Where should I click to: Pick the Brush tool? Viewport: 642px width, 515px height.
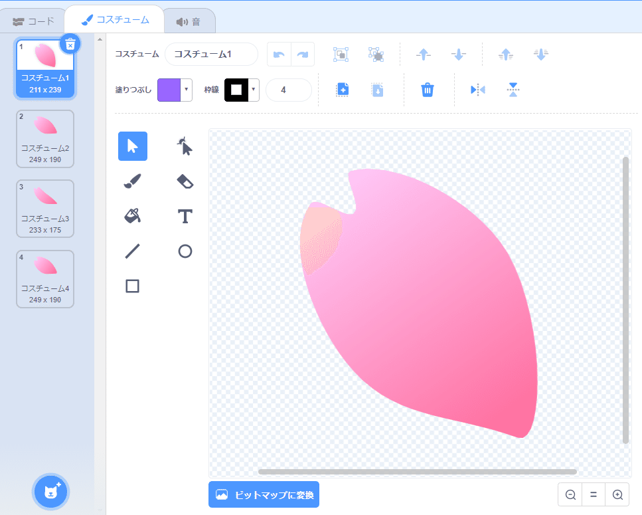point(132,181)
